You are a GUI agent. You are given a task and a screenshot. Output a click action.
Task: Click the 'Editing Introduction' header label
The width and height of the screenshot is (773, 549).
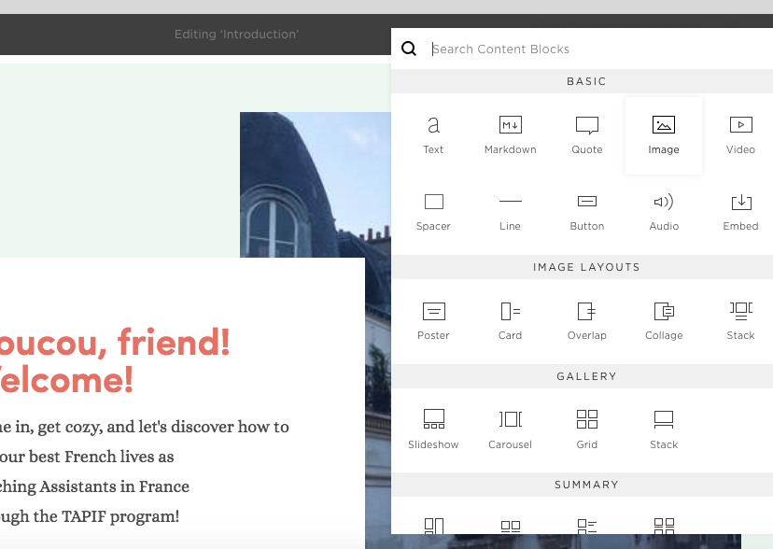(236, 34)
